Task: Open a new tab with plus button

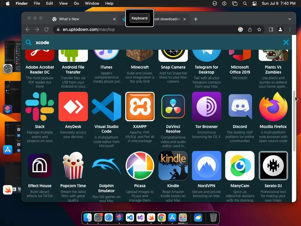Action: 195,19
